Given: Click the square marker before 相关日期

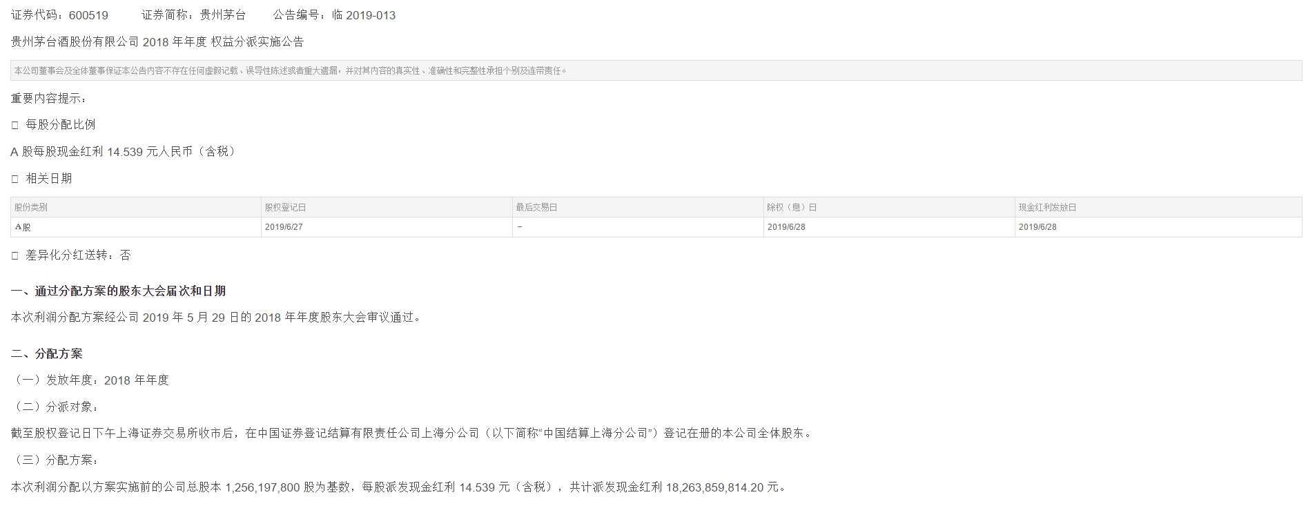Looking at the screenshot, I should [x=15, y=179].
